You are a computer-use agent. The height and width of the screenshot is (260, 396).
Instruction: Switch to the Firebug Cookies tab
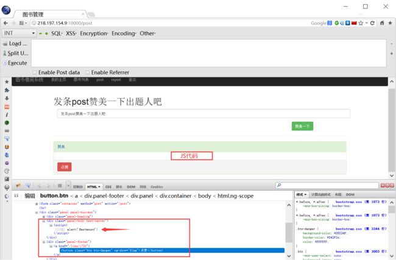pos(157,187)
